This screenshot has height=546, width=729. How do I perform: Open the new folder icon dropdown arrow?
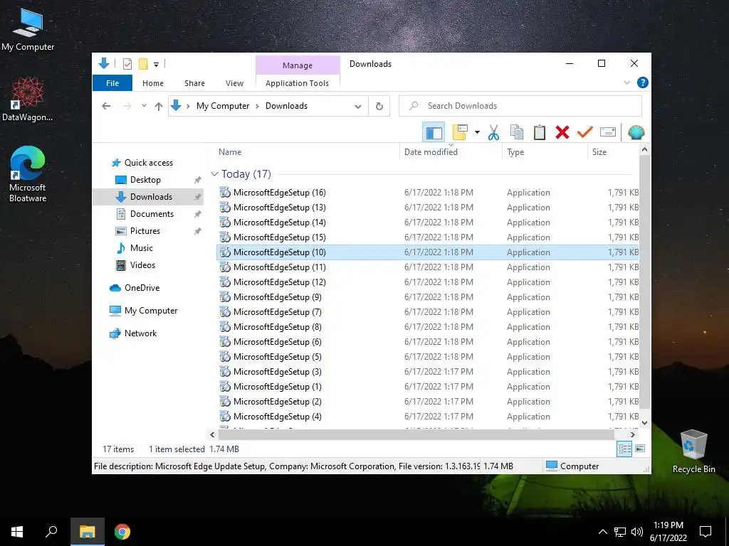click(x=477, y=132)
